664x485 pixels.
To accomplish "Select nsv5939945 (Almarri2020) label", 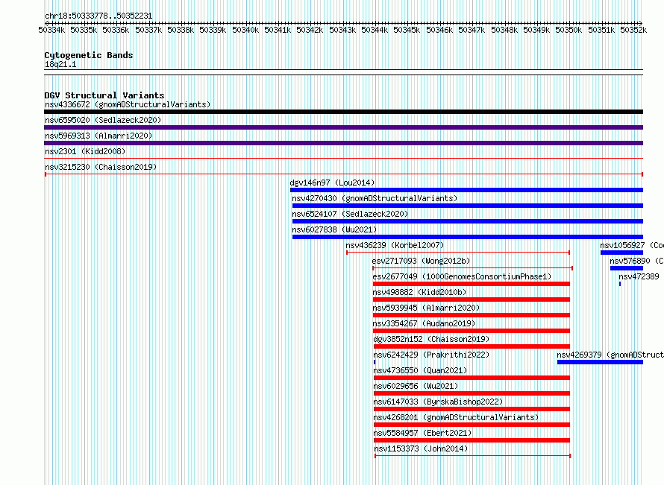I will pos(426,308).
